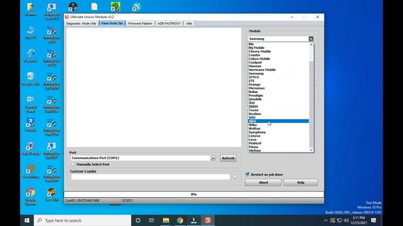Click the Help button
The width and height of the screenshot is (403, 226).
click(x=301, y=183)
